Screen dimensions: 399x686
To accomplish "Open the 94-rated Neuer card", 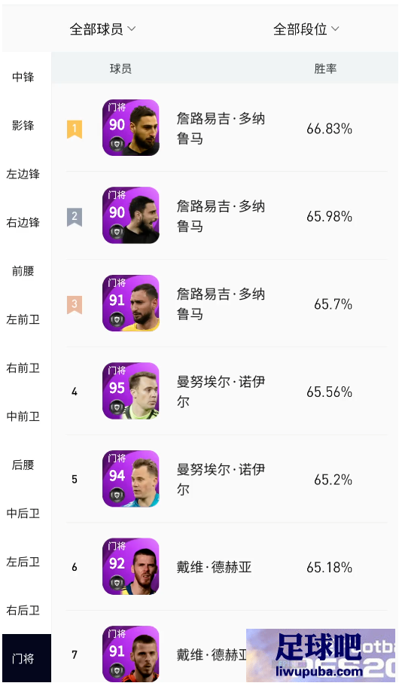I will point(131,479).
